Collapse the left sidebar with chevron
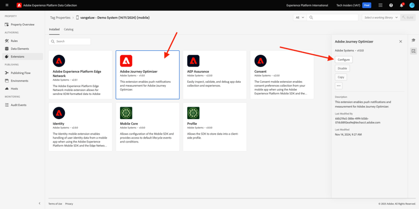 pos(40,203)
